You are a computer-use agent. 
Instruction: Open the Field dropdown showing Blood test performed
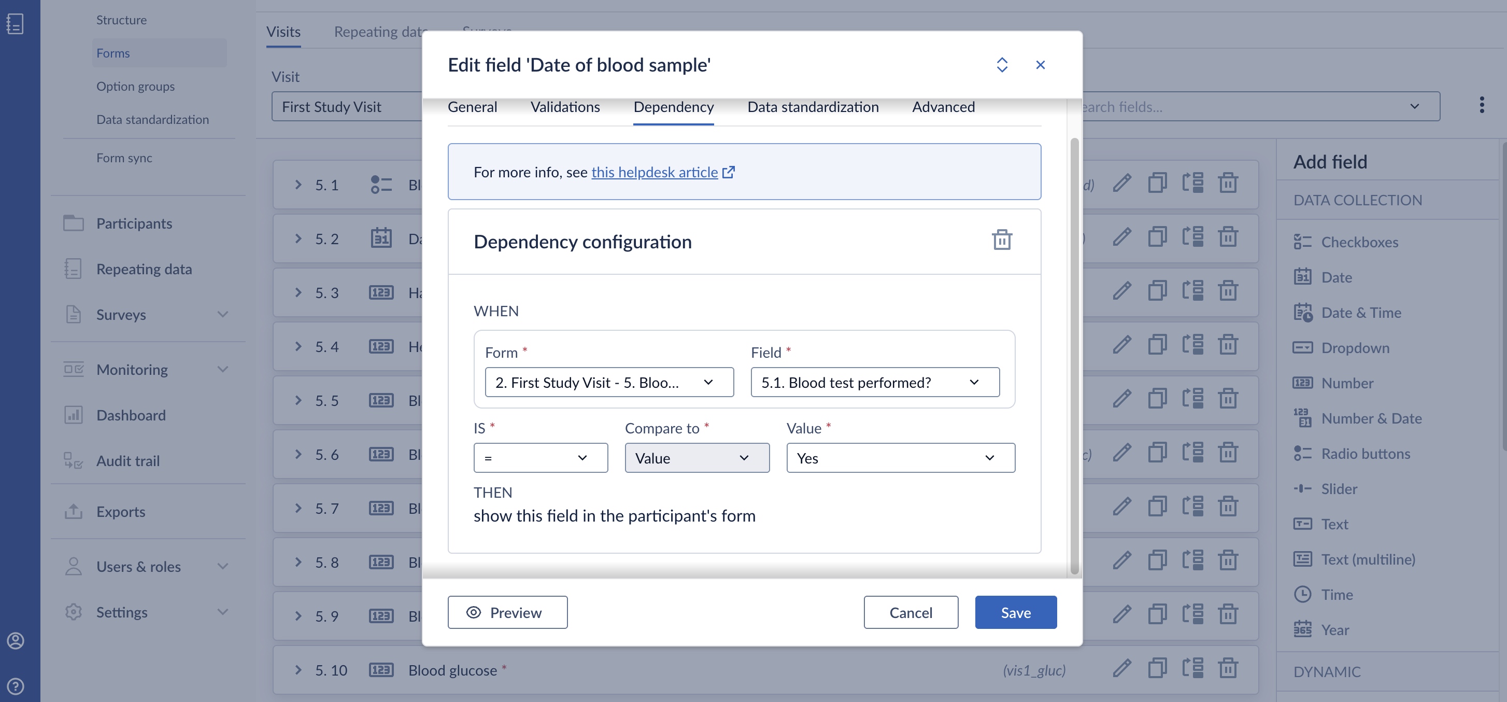coord(875,382)
